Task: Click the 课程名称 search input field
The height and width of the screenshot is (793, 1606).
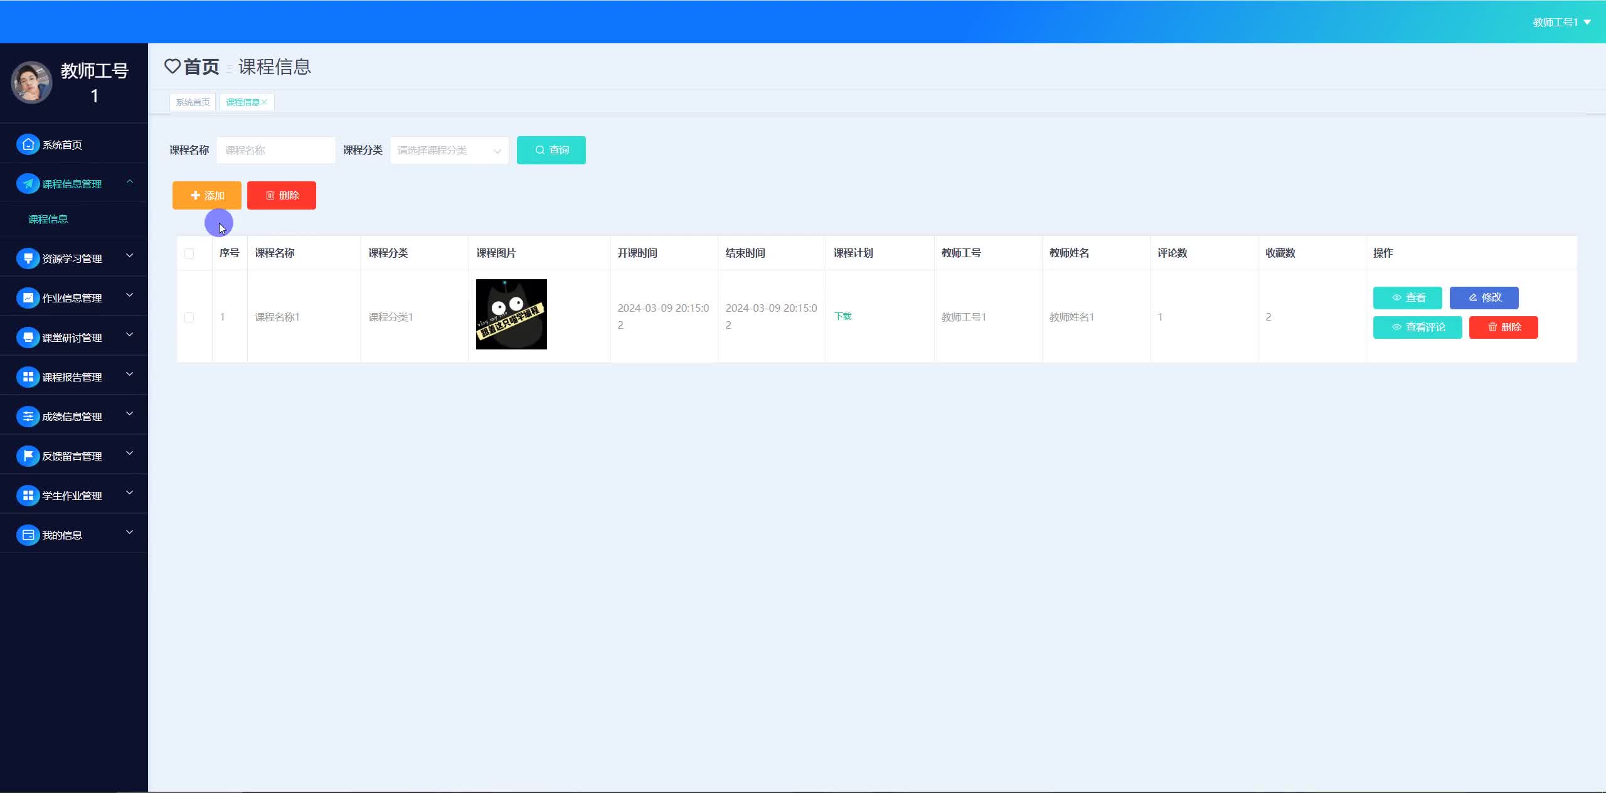Action: tap(276, 151)
